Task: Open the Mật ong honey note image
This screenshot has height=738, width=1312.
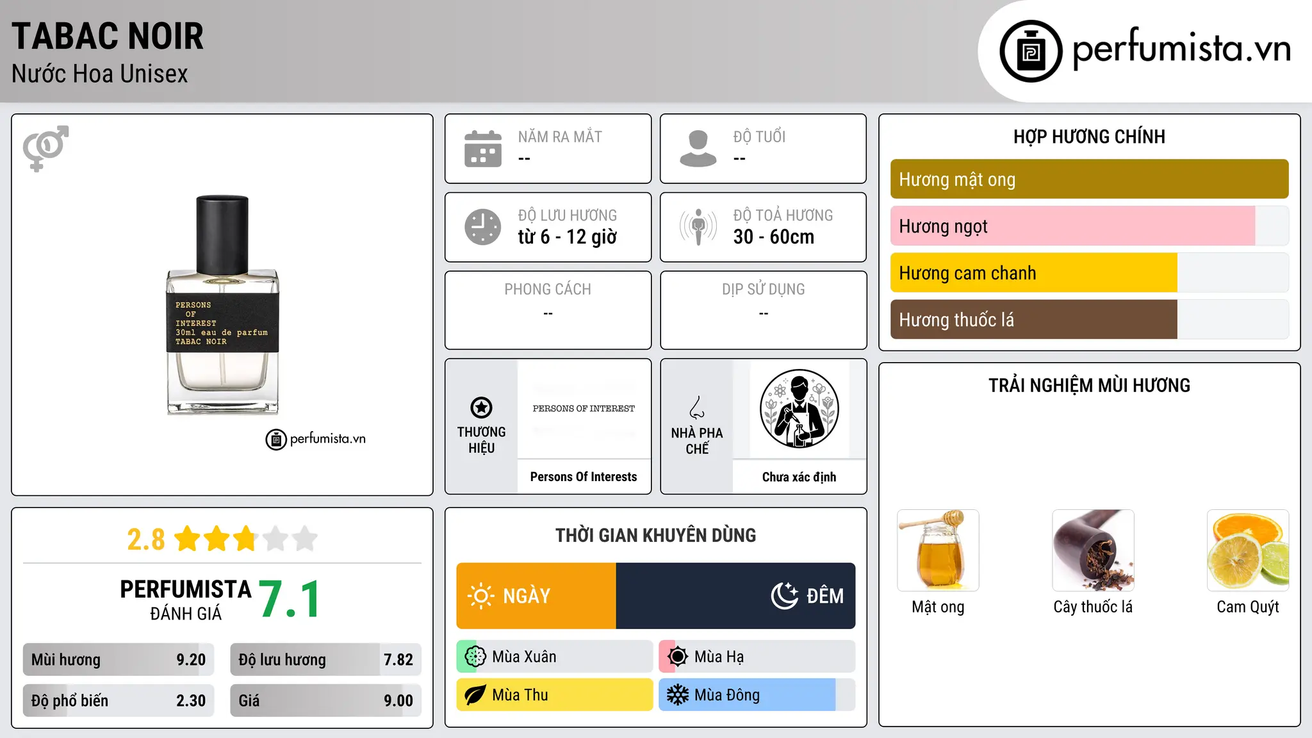Action: pyautogui.click(x=938, y=550)
